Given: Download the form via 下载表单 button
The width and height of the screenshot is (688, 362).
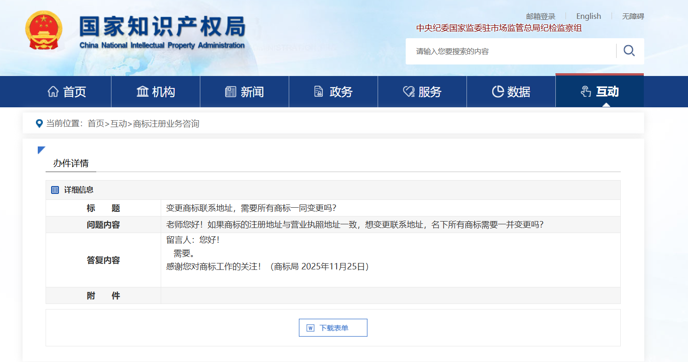Looking at the screenshot, I should coord(333,328).
